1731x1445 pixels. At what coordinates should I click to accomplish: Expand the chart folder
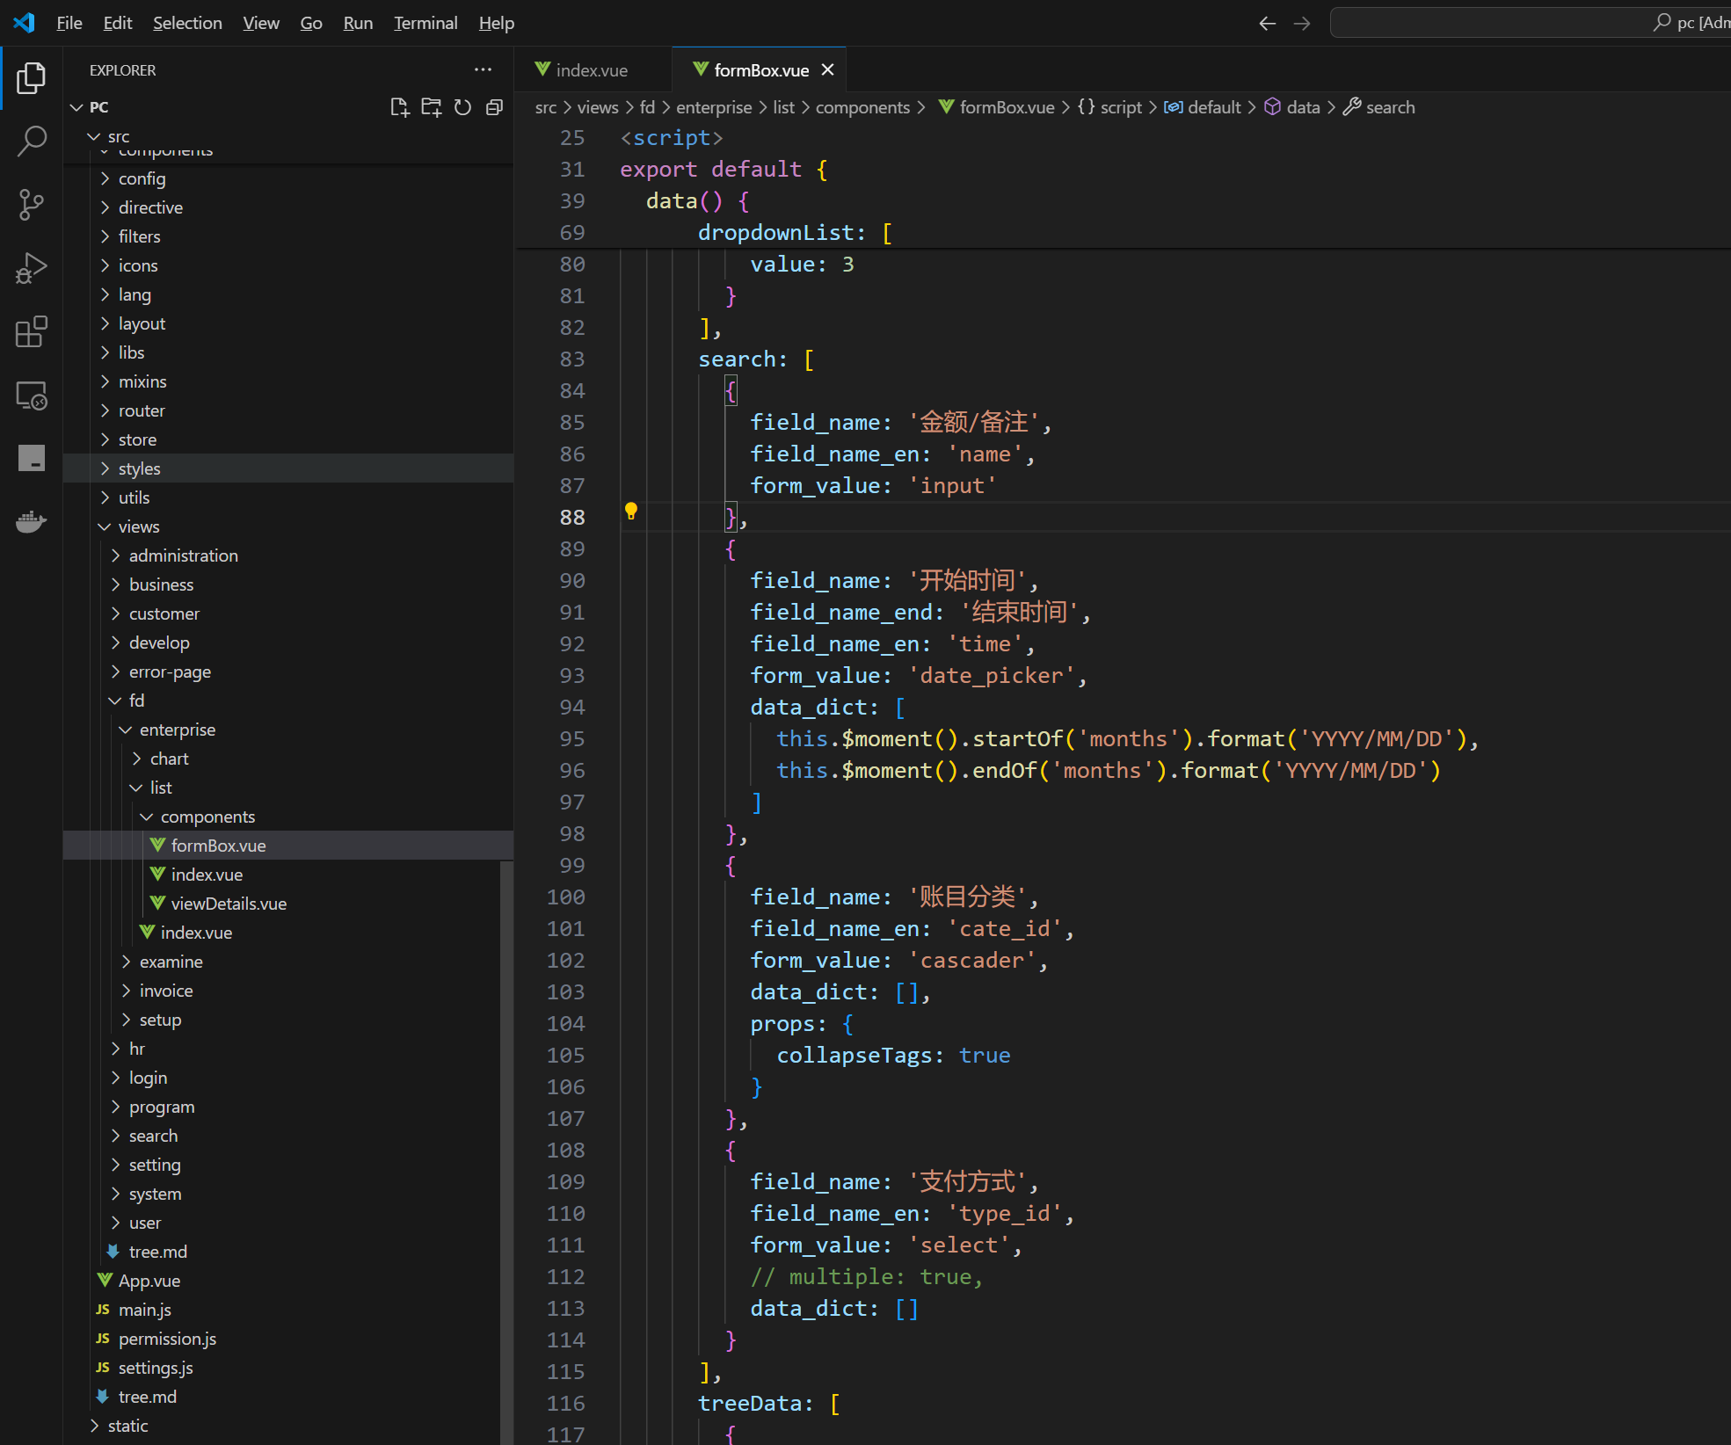coord(288,759)
